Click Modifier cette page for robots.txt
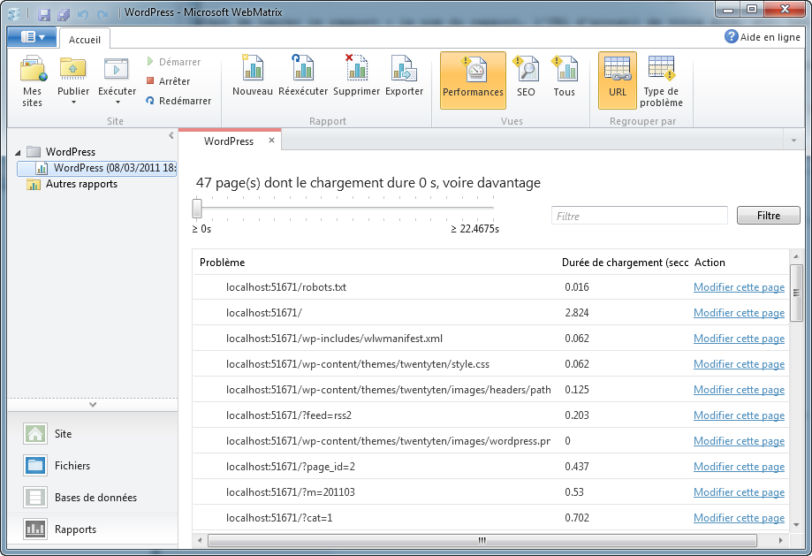Screen dimensions: 812x556 [x=739, y=287]
